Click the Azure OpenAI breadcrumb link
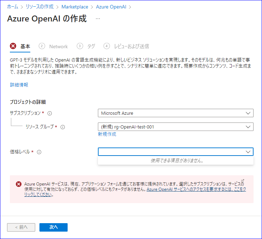Screen dimensions: 262x239 pyautogui.click(x=111, y=7)
